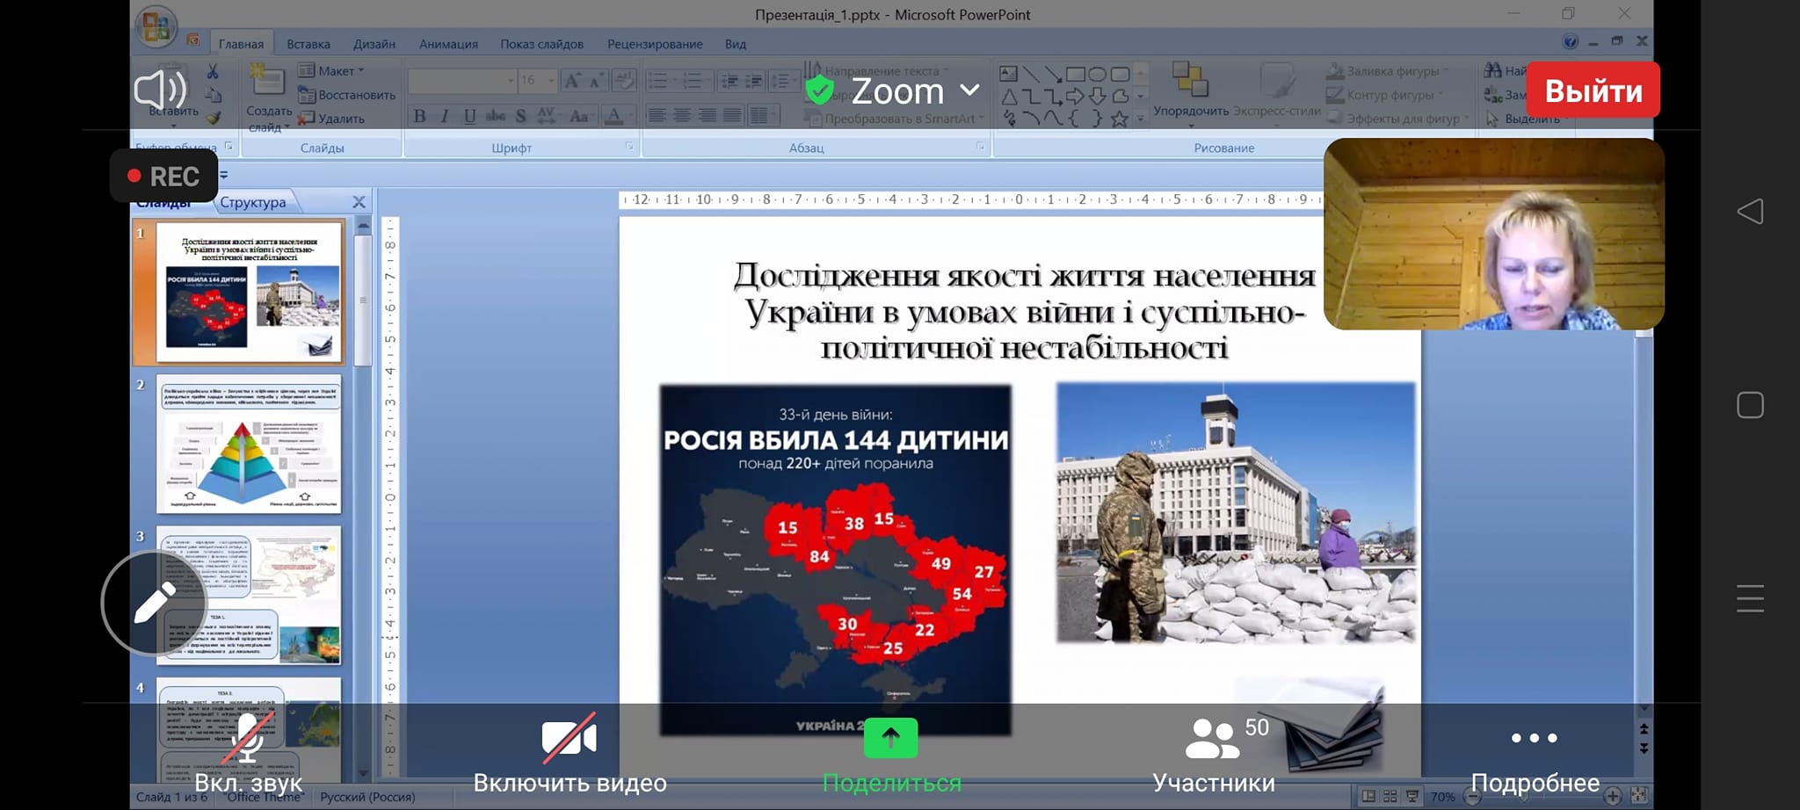Open the font name combo box
The image size is (1800, 810).
click(x=462, y=81)
